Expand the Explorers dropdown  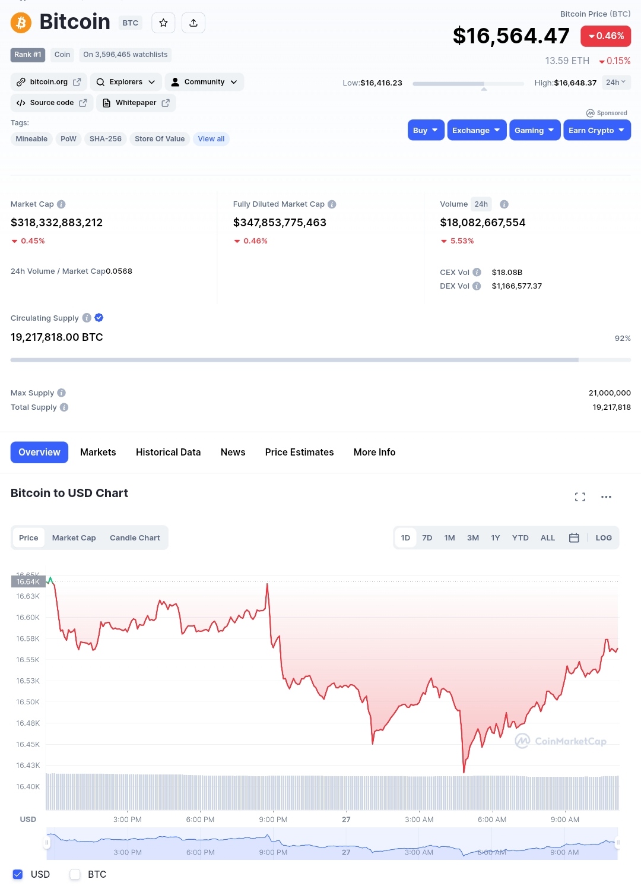click(x=126, y=82)
